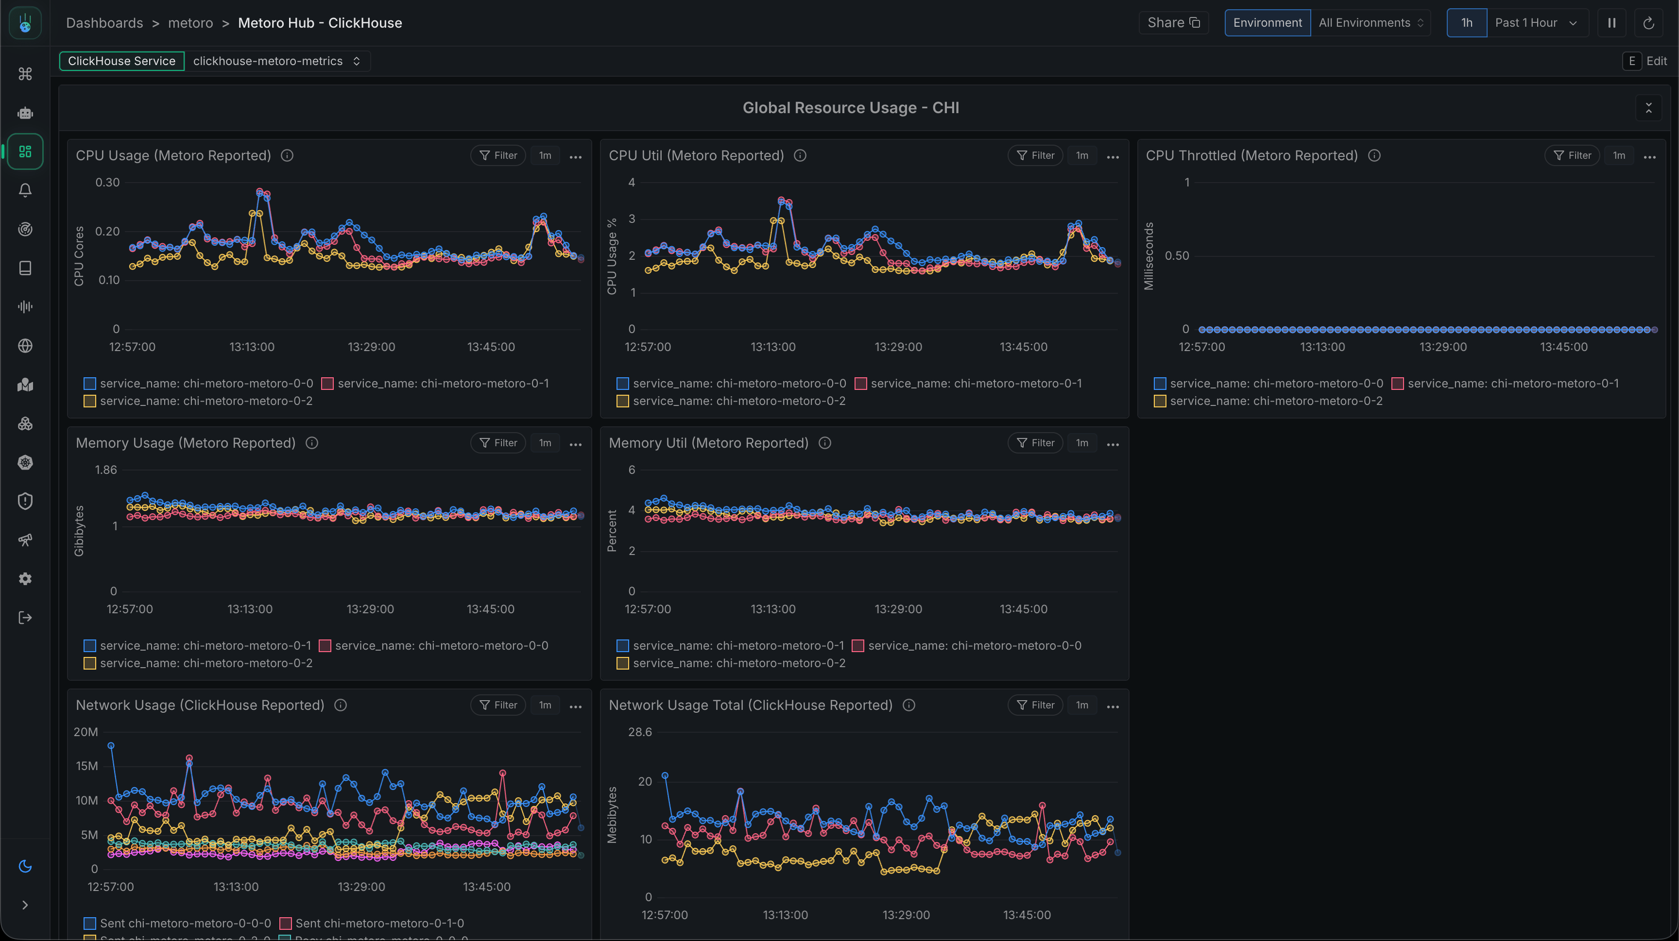
Task: Open Filter on CPU Util chart
Action: [1035, 156]
